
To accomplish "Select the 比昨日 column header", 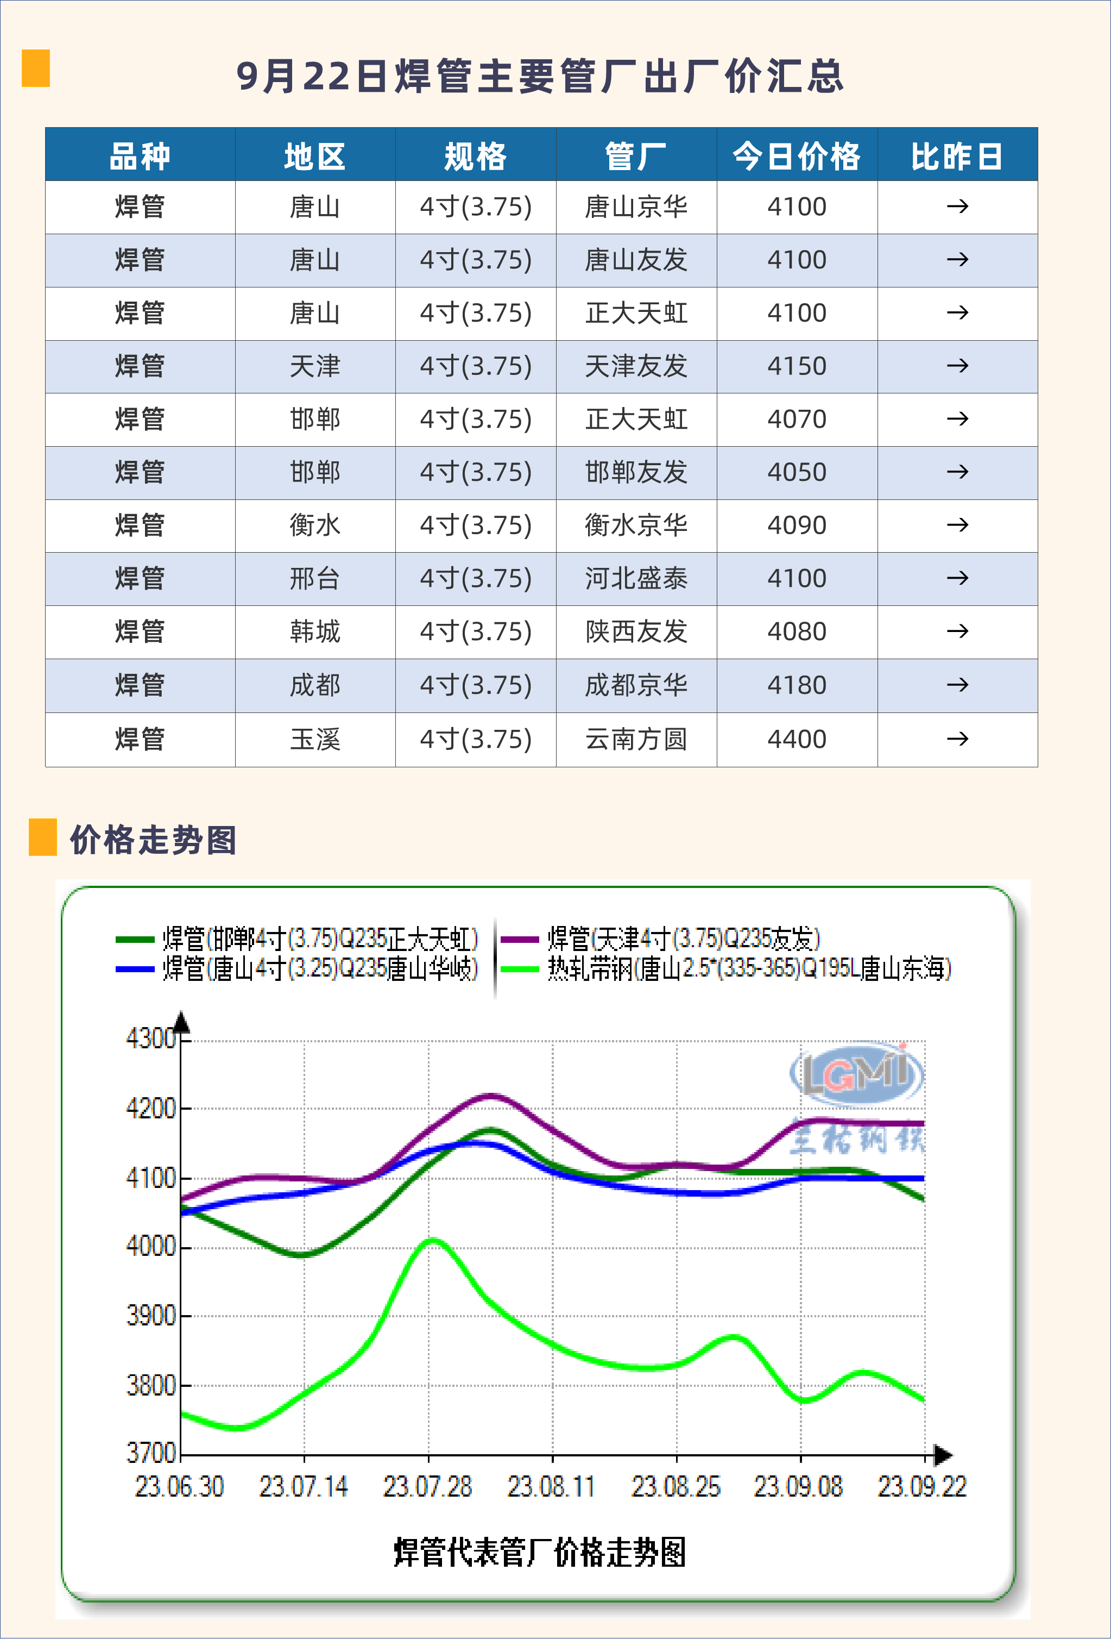I will [x=957, y=156].
